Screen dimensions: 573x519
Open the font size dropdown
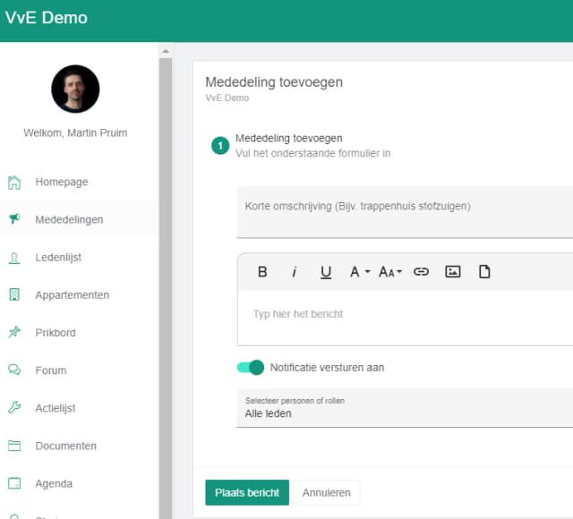point(389,272)
